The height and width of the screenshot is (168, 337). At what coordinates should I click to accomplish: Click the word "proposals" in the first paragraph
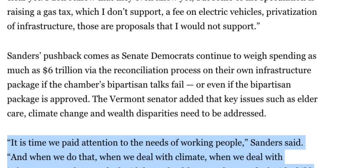pyautogui.click(x=136, y=27)
